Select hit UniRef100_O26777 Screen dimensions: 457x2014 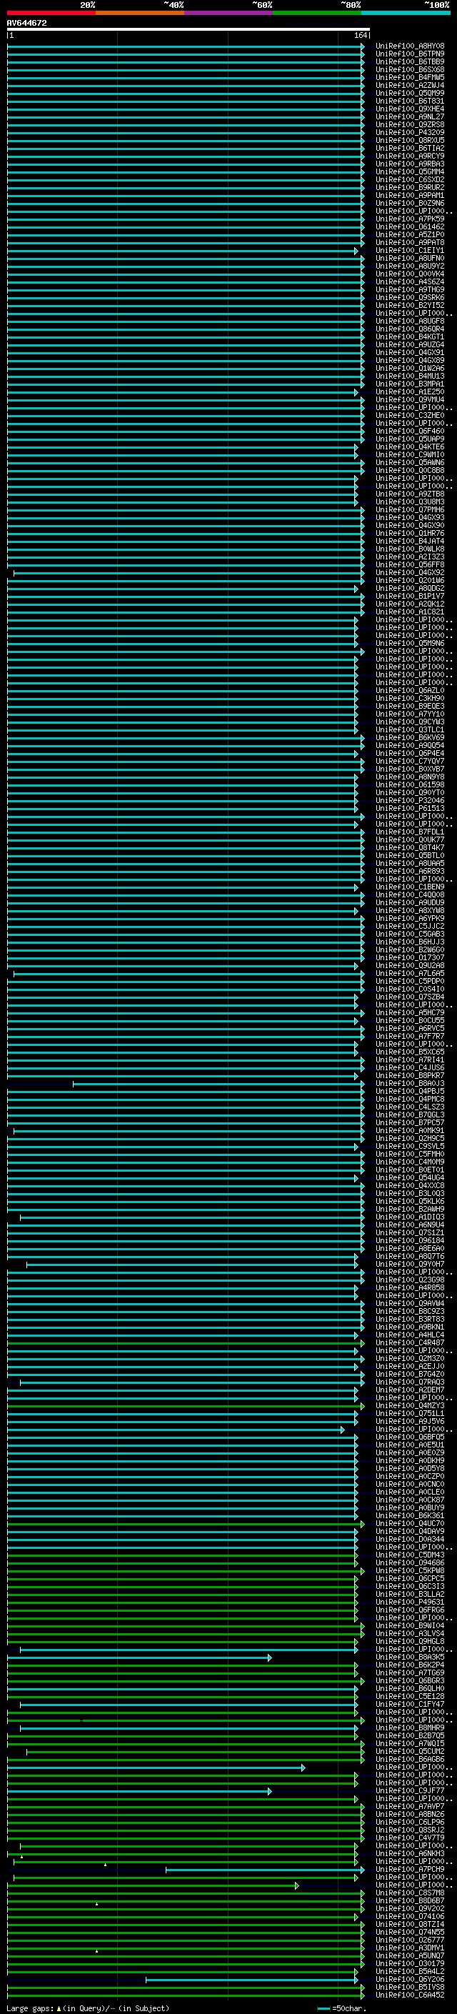click(409, 1939)
